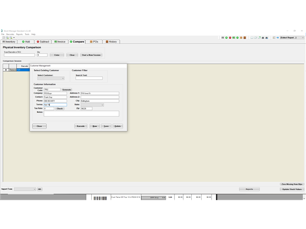The height and width of the screenshot is (229, 306).
Task: Click the grid Inventory icon in the top-right toolbar
Action: click(x=223, y=38)
